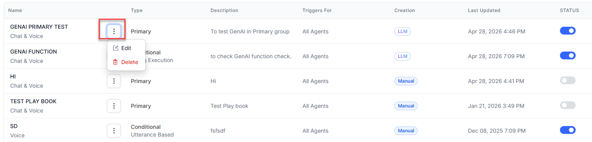
Task: Click the LLM badge for GENAI PRIMARY TEST
Action: point(402,31)
